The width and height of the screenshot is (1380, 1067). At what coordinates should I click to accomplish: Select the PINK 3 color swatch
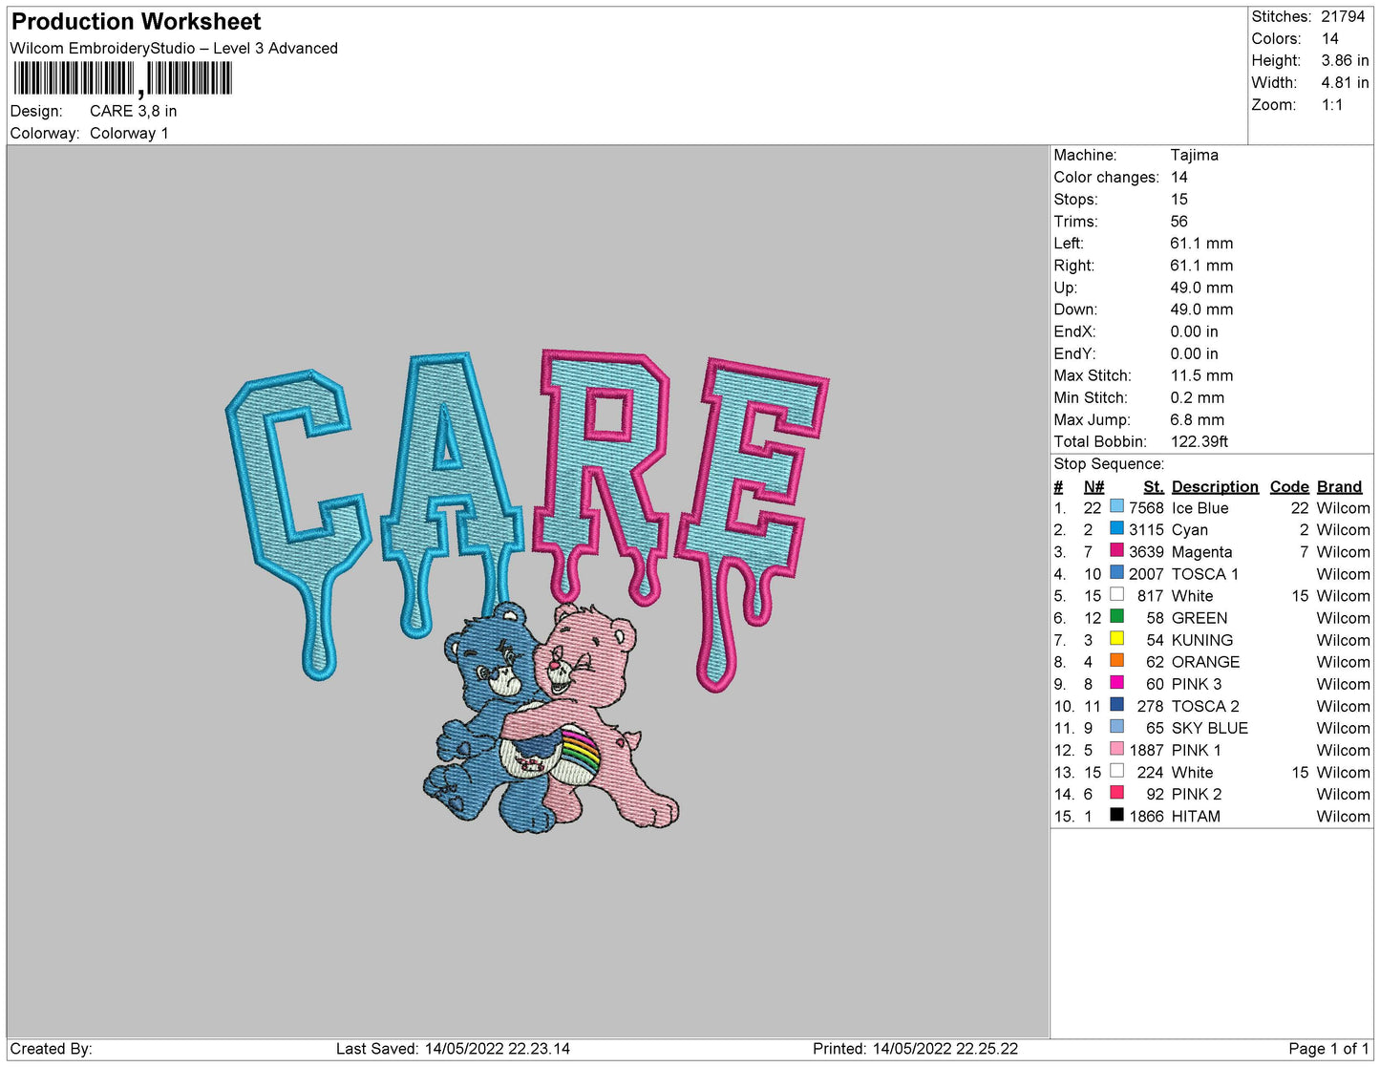(1116, 682)
